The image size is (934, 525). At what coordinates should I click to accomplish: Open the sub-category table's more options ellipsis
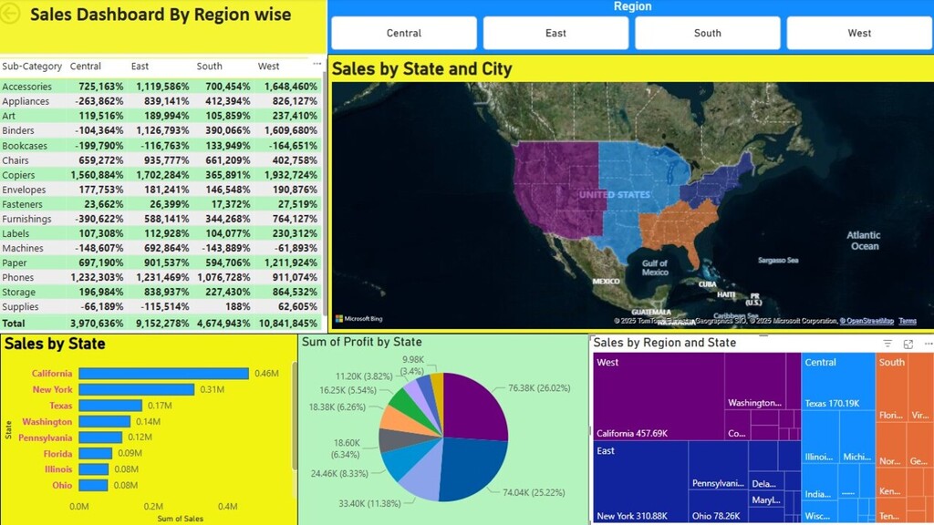click(x=317, y=64)
